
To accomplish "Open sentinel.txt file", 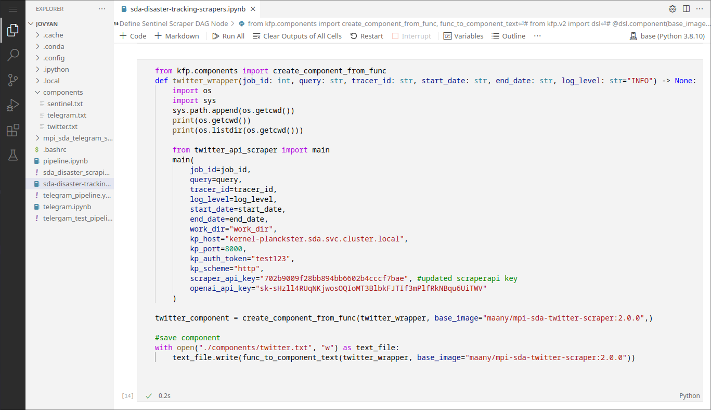I will click(x=70, y=104).
